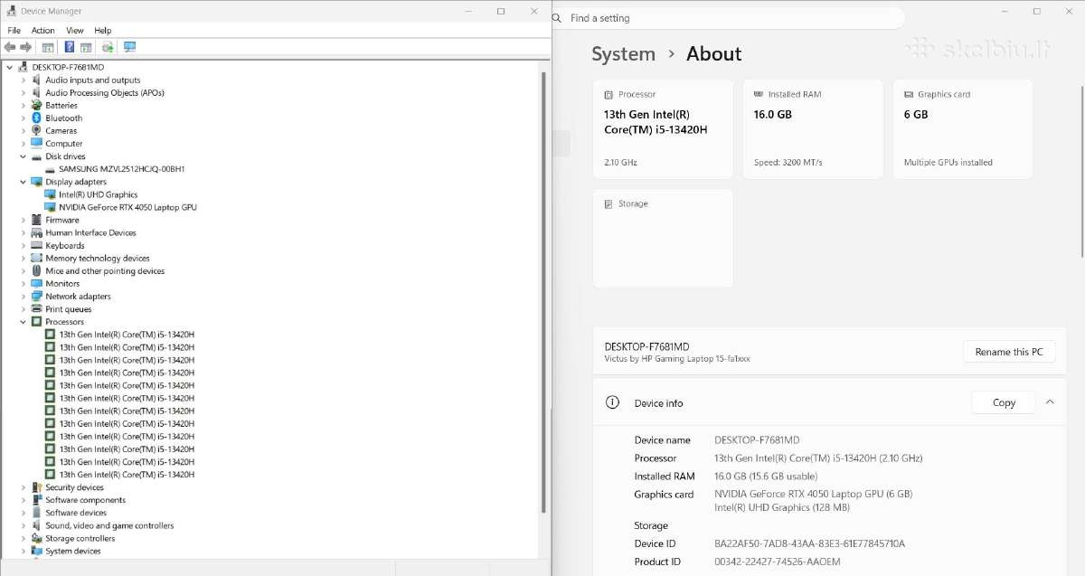Select SAMSUNG MZVL2512HCJQ-00BH1 disk drive
Image resolution: width=1085 pixels, height=576 pixels.
(121, 169)
